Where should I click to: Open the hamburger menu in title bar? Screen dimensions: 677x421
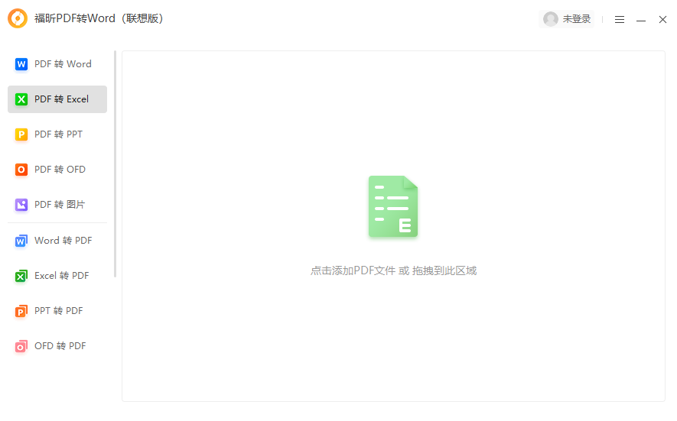[x=620, y=19]
